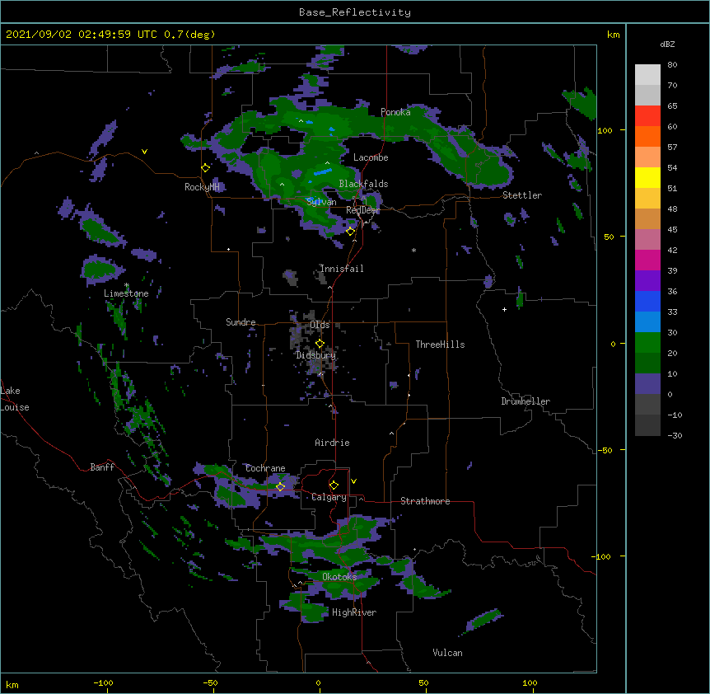Click the asterisk marker east of Innisfail

point(413,250)
